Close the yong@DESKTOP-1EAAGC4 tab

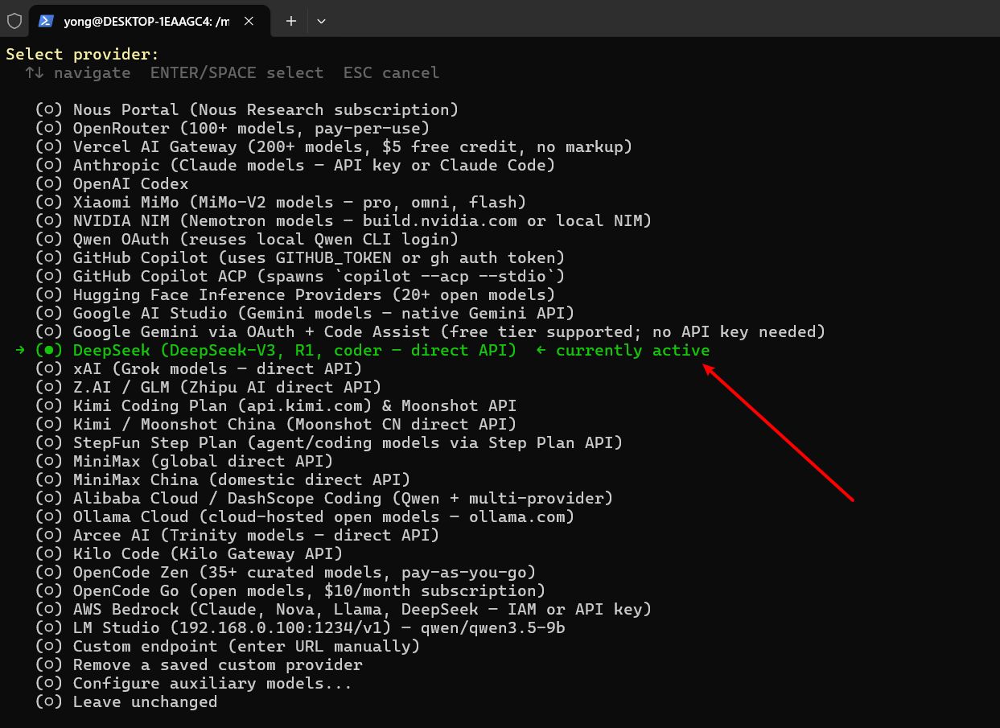click(249, 21)
